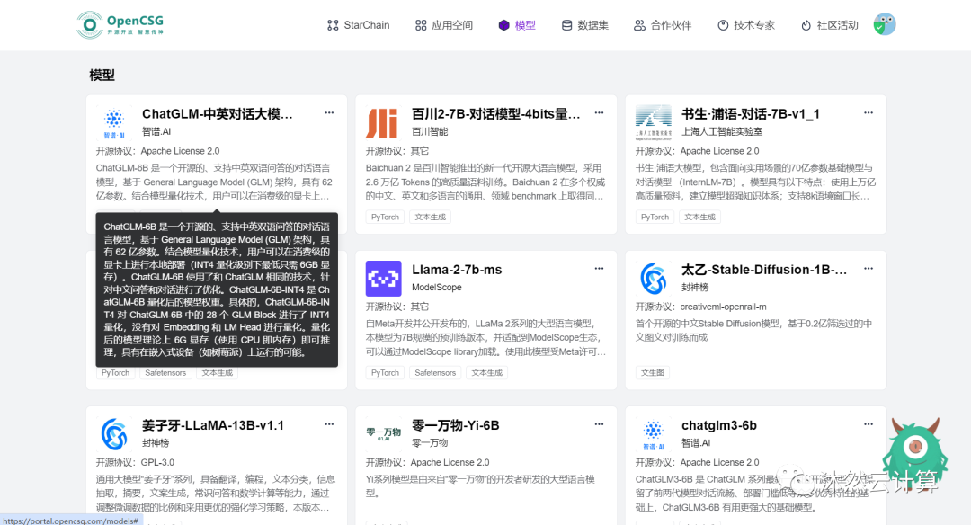The width and height of the screenshot is (971, 525).
Task: Click the StarChain icon in navbar
Action: pos(334,25)
